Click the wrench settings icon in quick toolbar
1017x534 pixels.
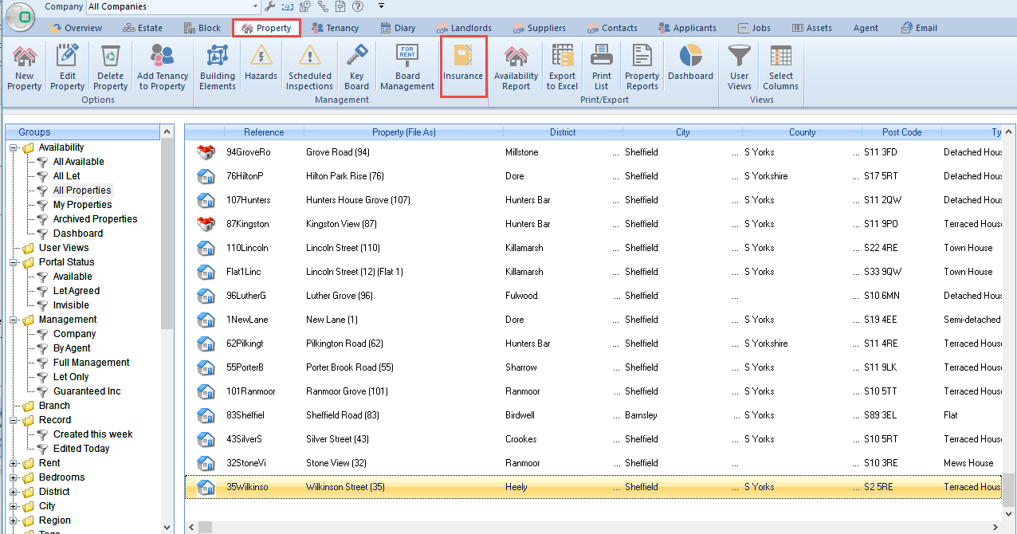tap(269, 6)
